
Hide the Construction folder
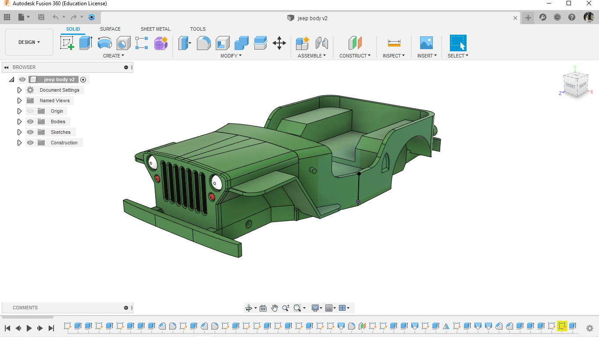(30, 143)
